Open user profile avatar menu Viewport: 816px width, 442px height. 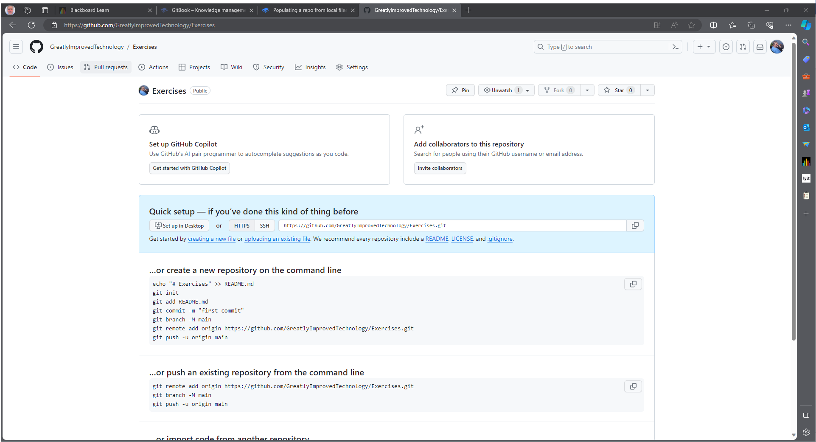[777, 47]
